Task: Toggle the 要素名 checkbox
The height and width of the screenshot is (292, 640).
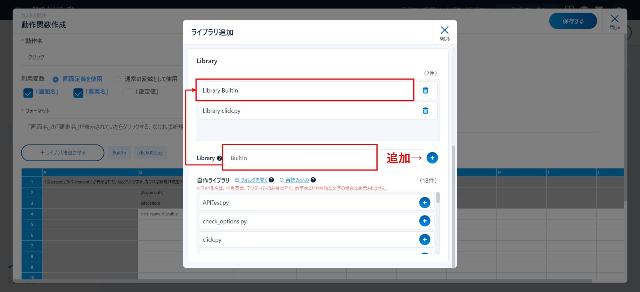Action: [78, 93]
